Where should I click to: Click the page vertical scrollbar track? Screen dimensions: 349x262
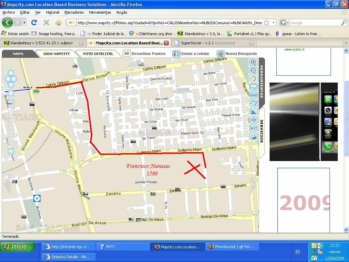(346, 140)
